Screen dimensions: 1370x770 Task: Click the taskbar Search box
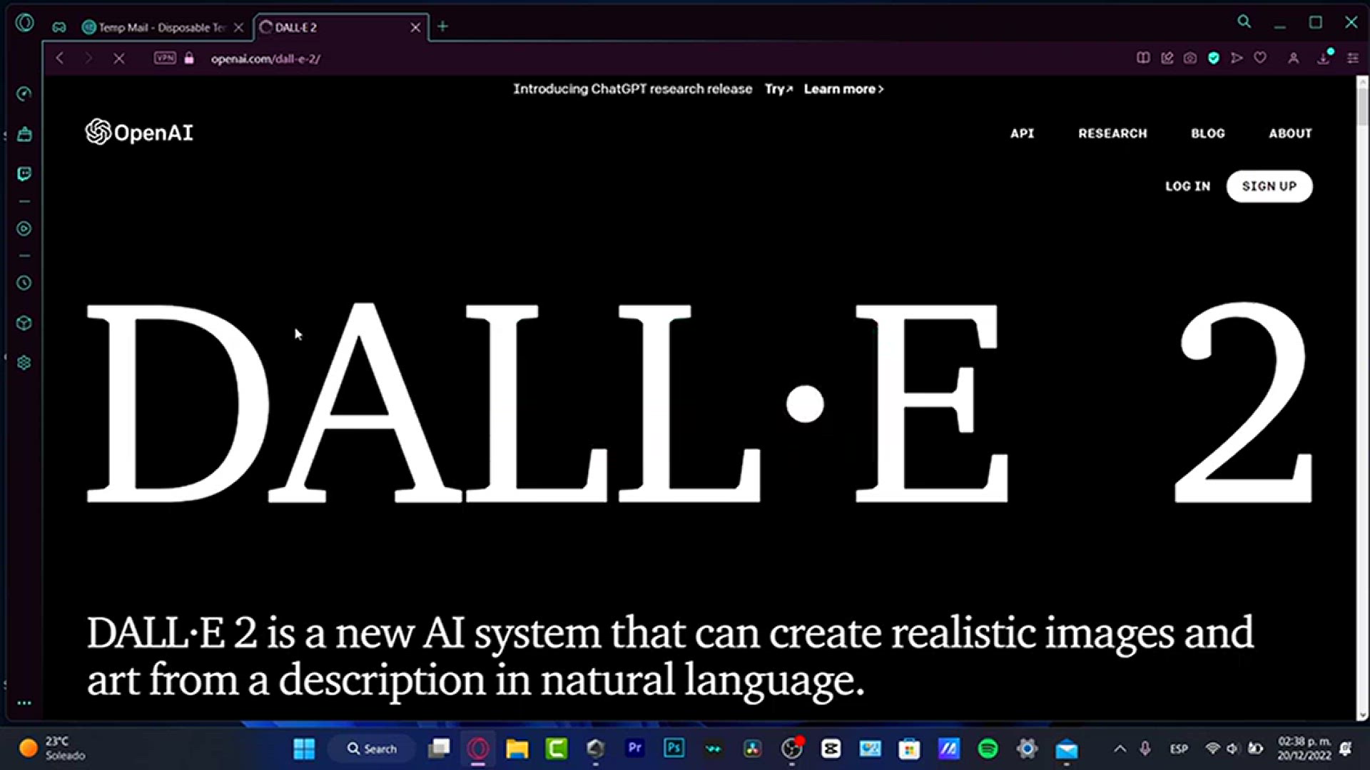tap(371, 749)
